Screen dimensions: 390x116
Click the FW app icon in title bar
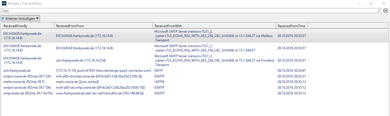click(x=4, y=4)
